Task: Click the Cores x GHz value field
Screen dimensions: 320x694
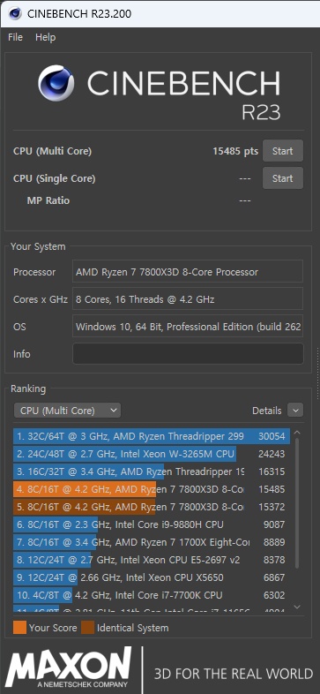Action: tap(188, 298)
